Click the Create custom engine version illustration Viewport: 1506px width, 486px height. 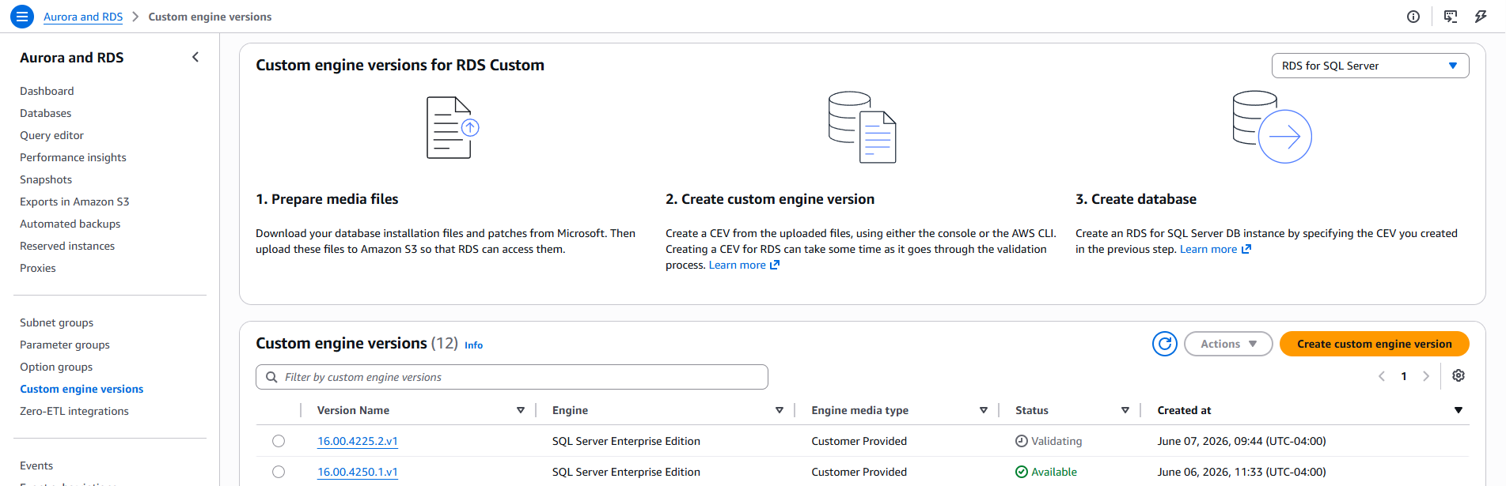click(862, 127)
